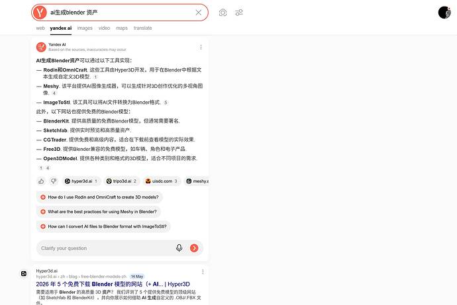Click the 14 May date badge
The image size is (457, 305).
coord(137,277)
